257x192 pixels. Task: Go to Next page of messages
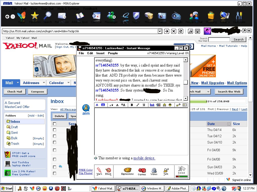pos(235,109)
